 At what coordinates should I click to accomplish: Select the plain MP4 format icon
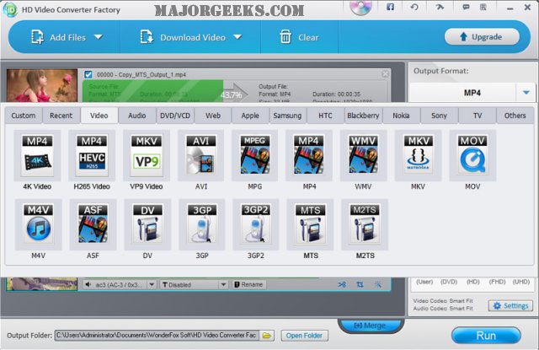coord(309,155)
